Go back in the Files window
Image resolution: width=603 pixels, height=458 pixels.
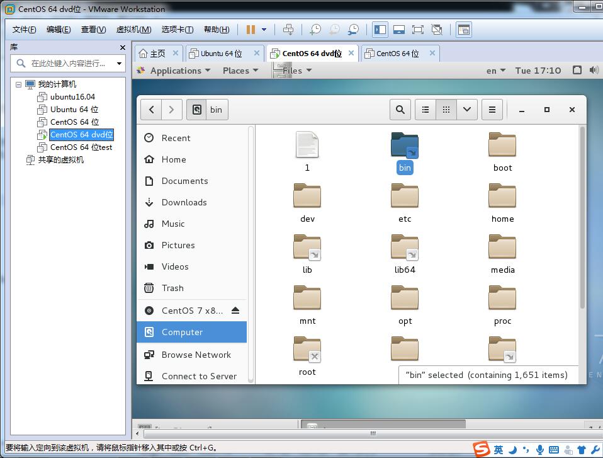point(151,110)
